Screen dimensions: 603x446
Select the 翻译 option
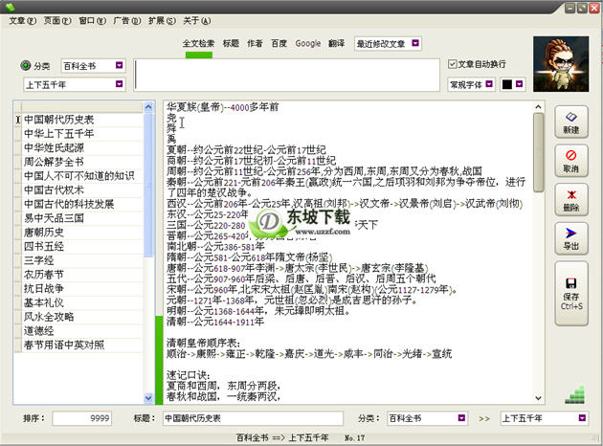coord(337,43)
